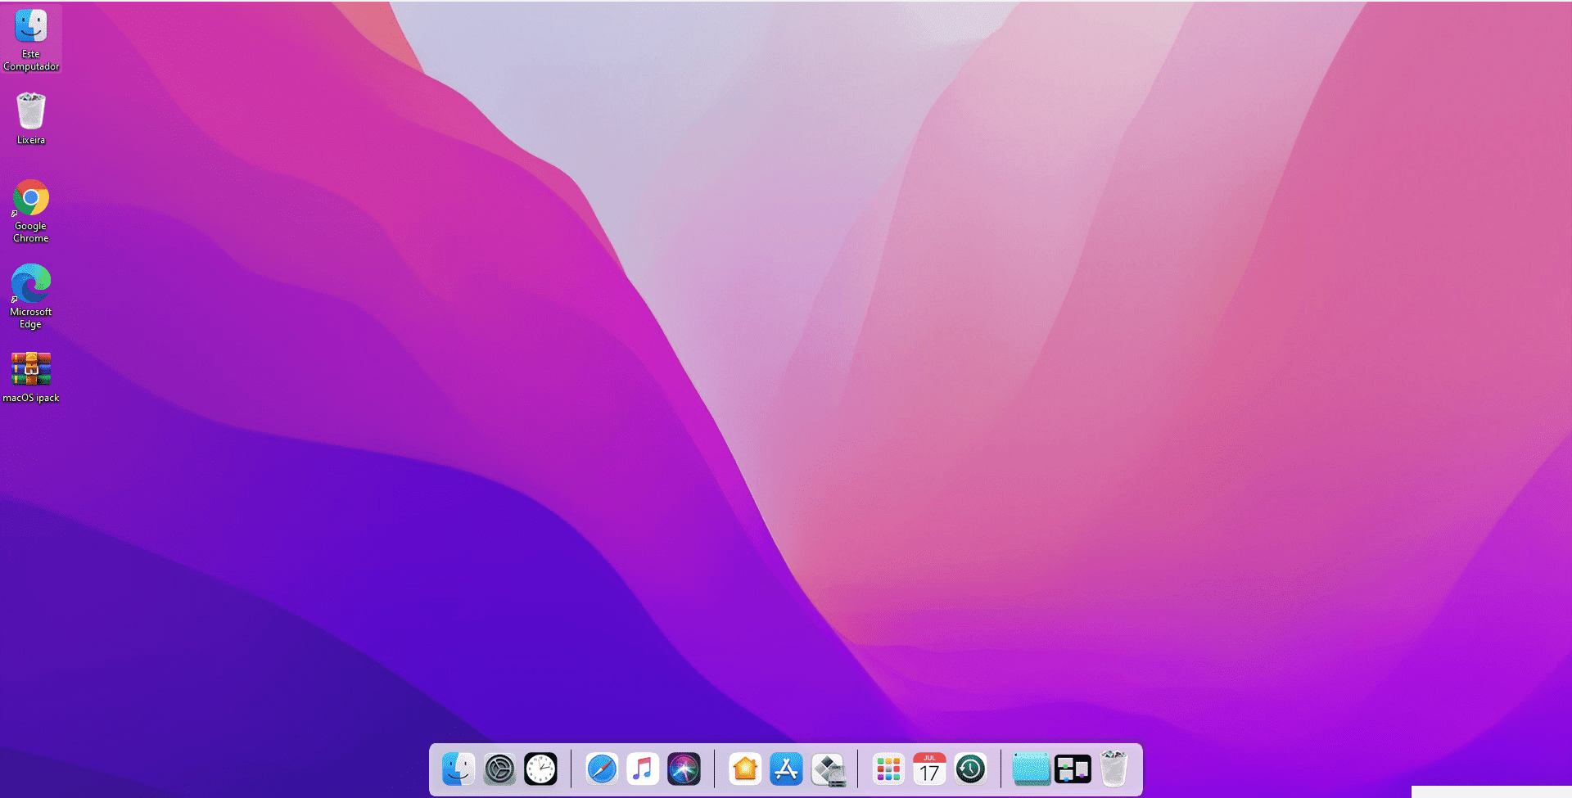Activate Siri from the dock

[x=684, y=769]
